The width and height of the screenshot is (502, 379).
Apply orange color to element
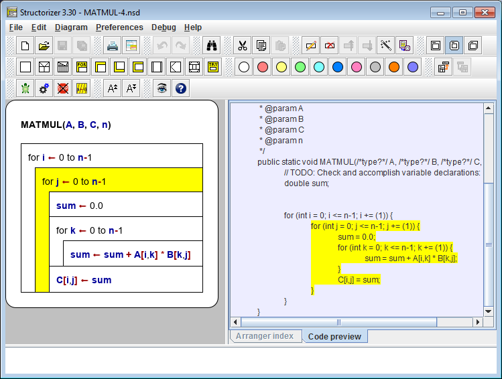(x=394, y=67)
